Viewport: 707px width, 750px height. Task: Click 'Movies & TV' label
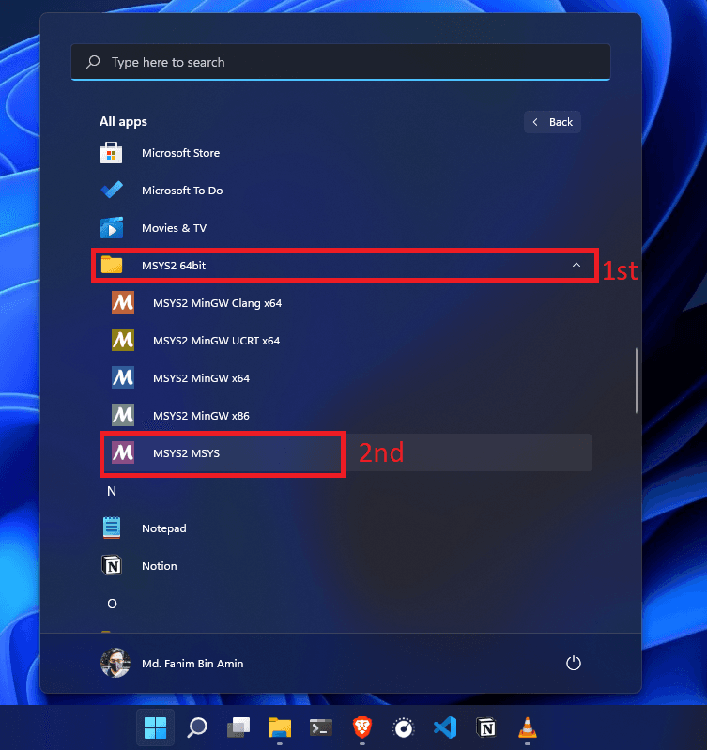[x=174, y=228]
